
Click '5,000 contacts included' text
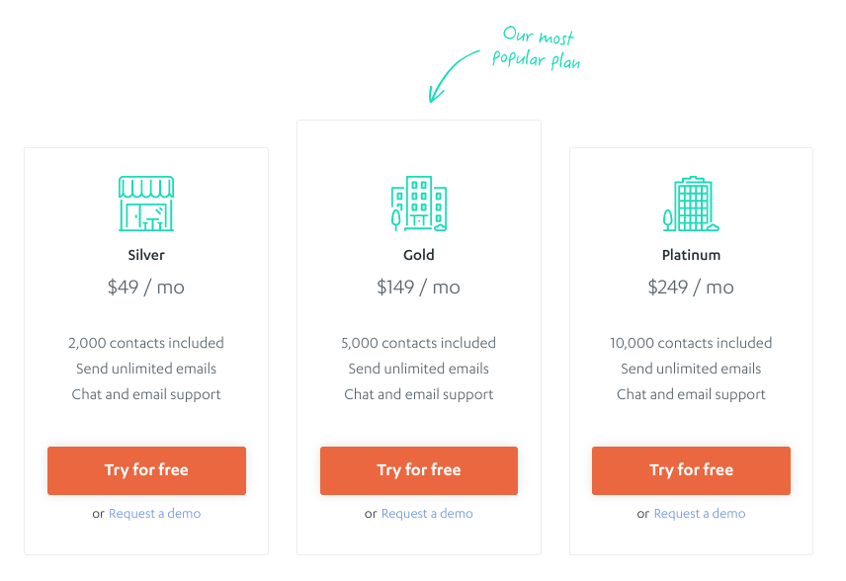[x=419, y=343]
